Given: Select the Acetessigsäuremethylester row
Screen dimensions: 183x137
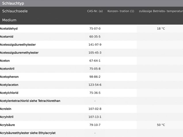Looking at the screenshot, I should tap(19, 53).
